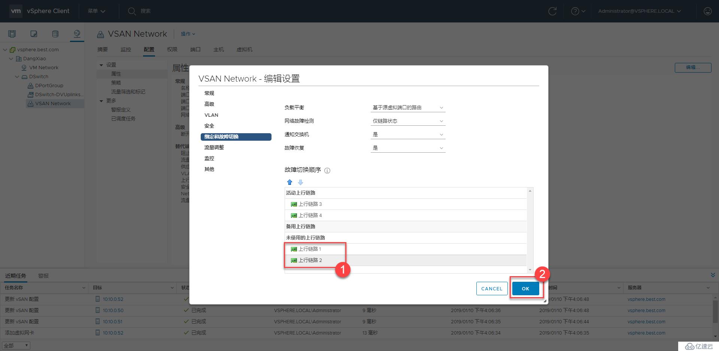The height and width of the screenshot is (351, 719).
Task: Collapse DangXiao datacenter node
Action: 11,58
